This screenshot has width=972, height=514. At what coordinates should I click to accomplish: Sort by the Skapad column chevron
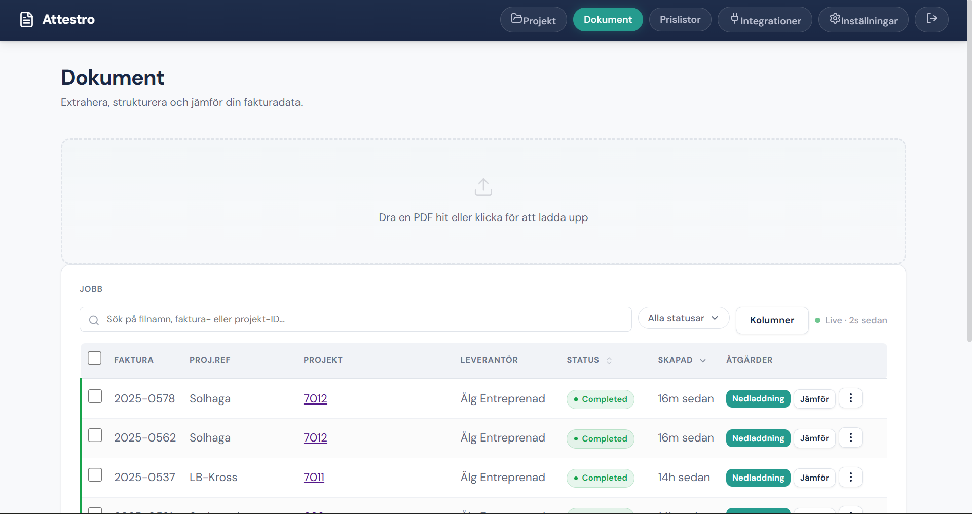[703, 360]
